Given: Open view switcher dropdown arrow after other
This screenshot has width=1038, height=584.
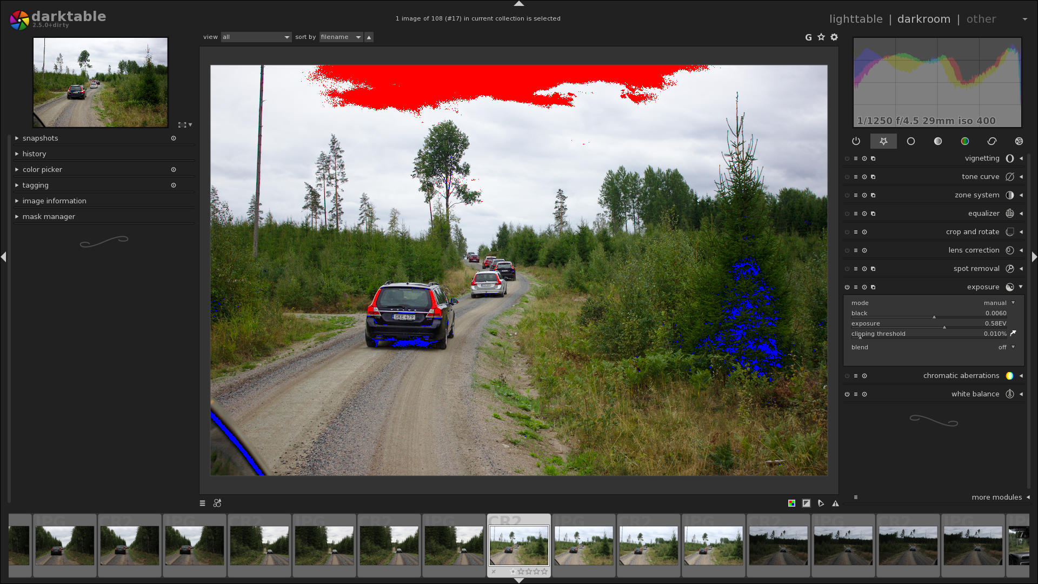Looking at the screenshot, I should coord(1025,19).
